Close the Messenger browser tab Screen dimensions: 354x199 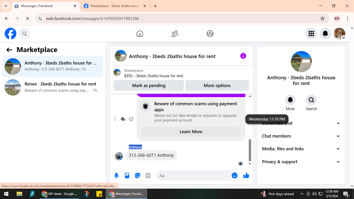coord(75,6)
